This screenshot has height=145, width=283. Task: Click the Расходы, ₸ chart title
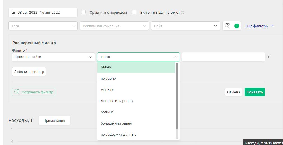[x=21, y=120]
